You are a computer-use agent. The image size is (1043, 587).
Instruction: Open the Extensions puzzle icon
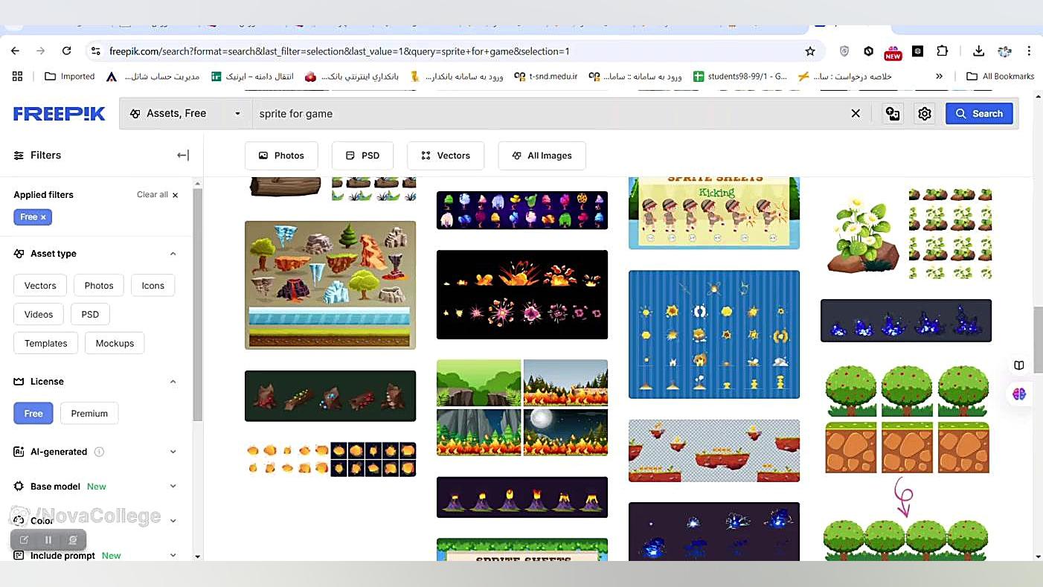(943, 51)
